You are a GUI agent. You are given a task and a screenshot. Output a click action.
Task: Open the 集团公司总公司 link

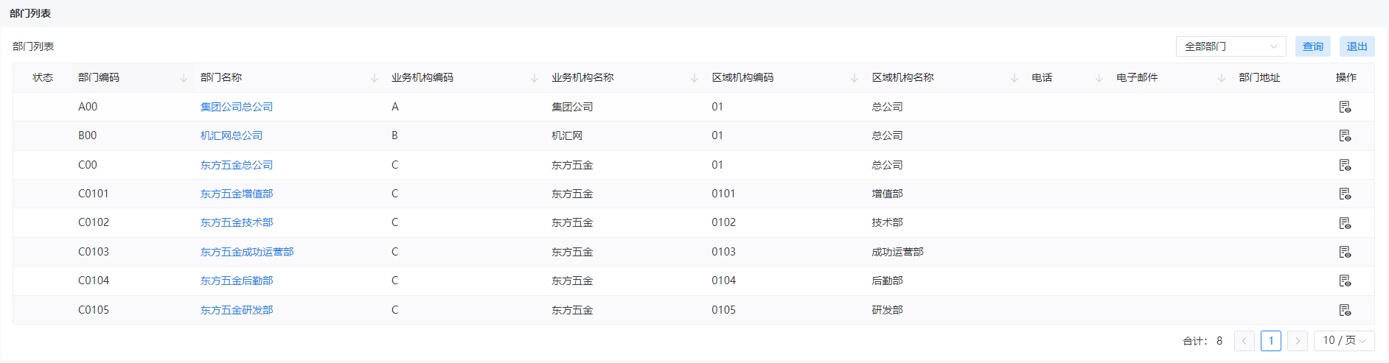[x=237, y=107]
